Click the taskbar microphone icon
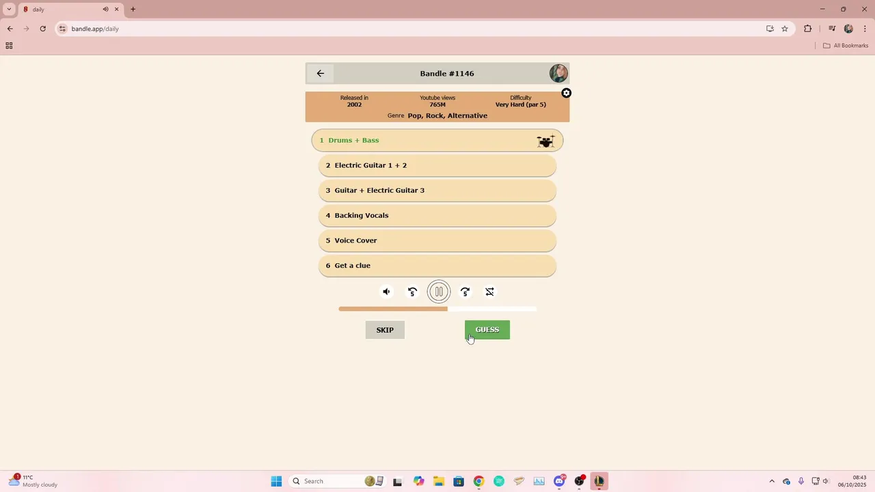The width and height of the screenshot is (875, 492). (x=801, y=481)
